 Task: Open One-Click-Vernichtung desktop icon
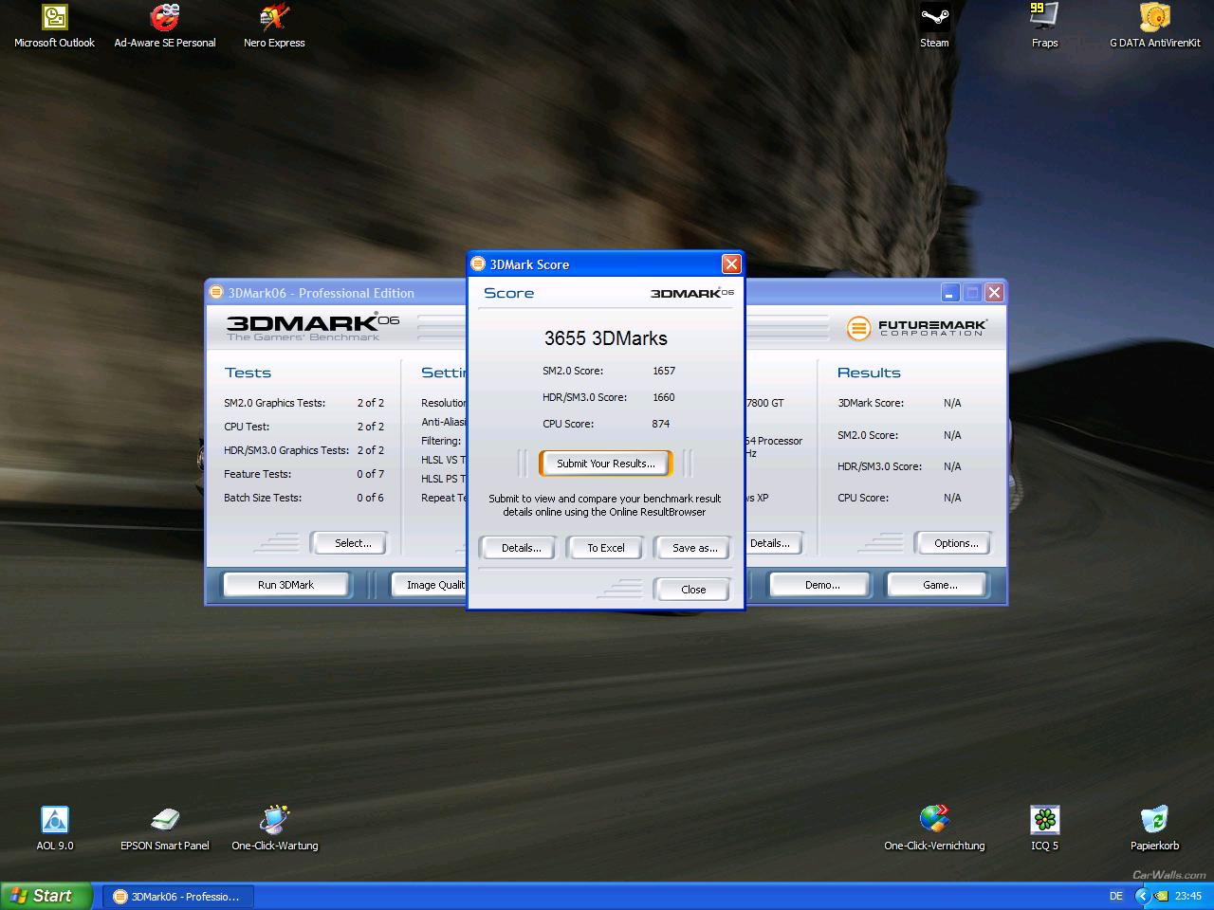934,828
